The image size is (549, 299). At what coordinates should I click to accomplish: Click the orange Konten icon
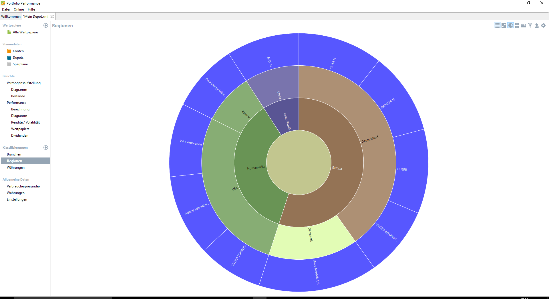[9, 51]
